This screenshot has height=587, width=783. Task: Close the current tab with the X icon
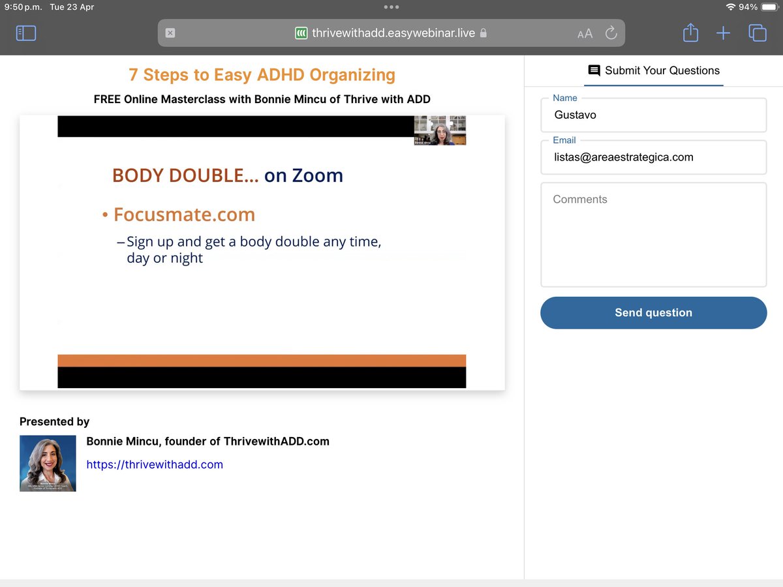(x=170, y=33)
